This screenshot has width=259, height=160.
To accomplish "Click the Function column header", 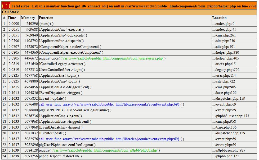I will coord(46,18).
